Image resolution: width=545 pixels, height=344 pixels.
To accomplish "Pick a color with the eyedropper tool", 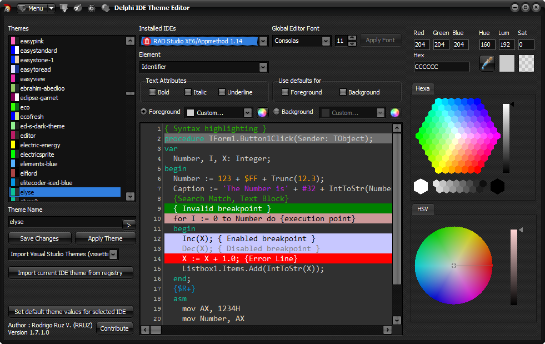I will (487, 63).
